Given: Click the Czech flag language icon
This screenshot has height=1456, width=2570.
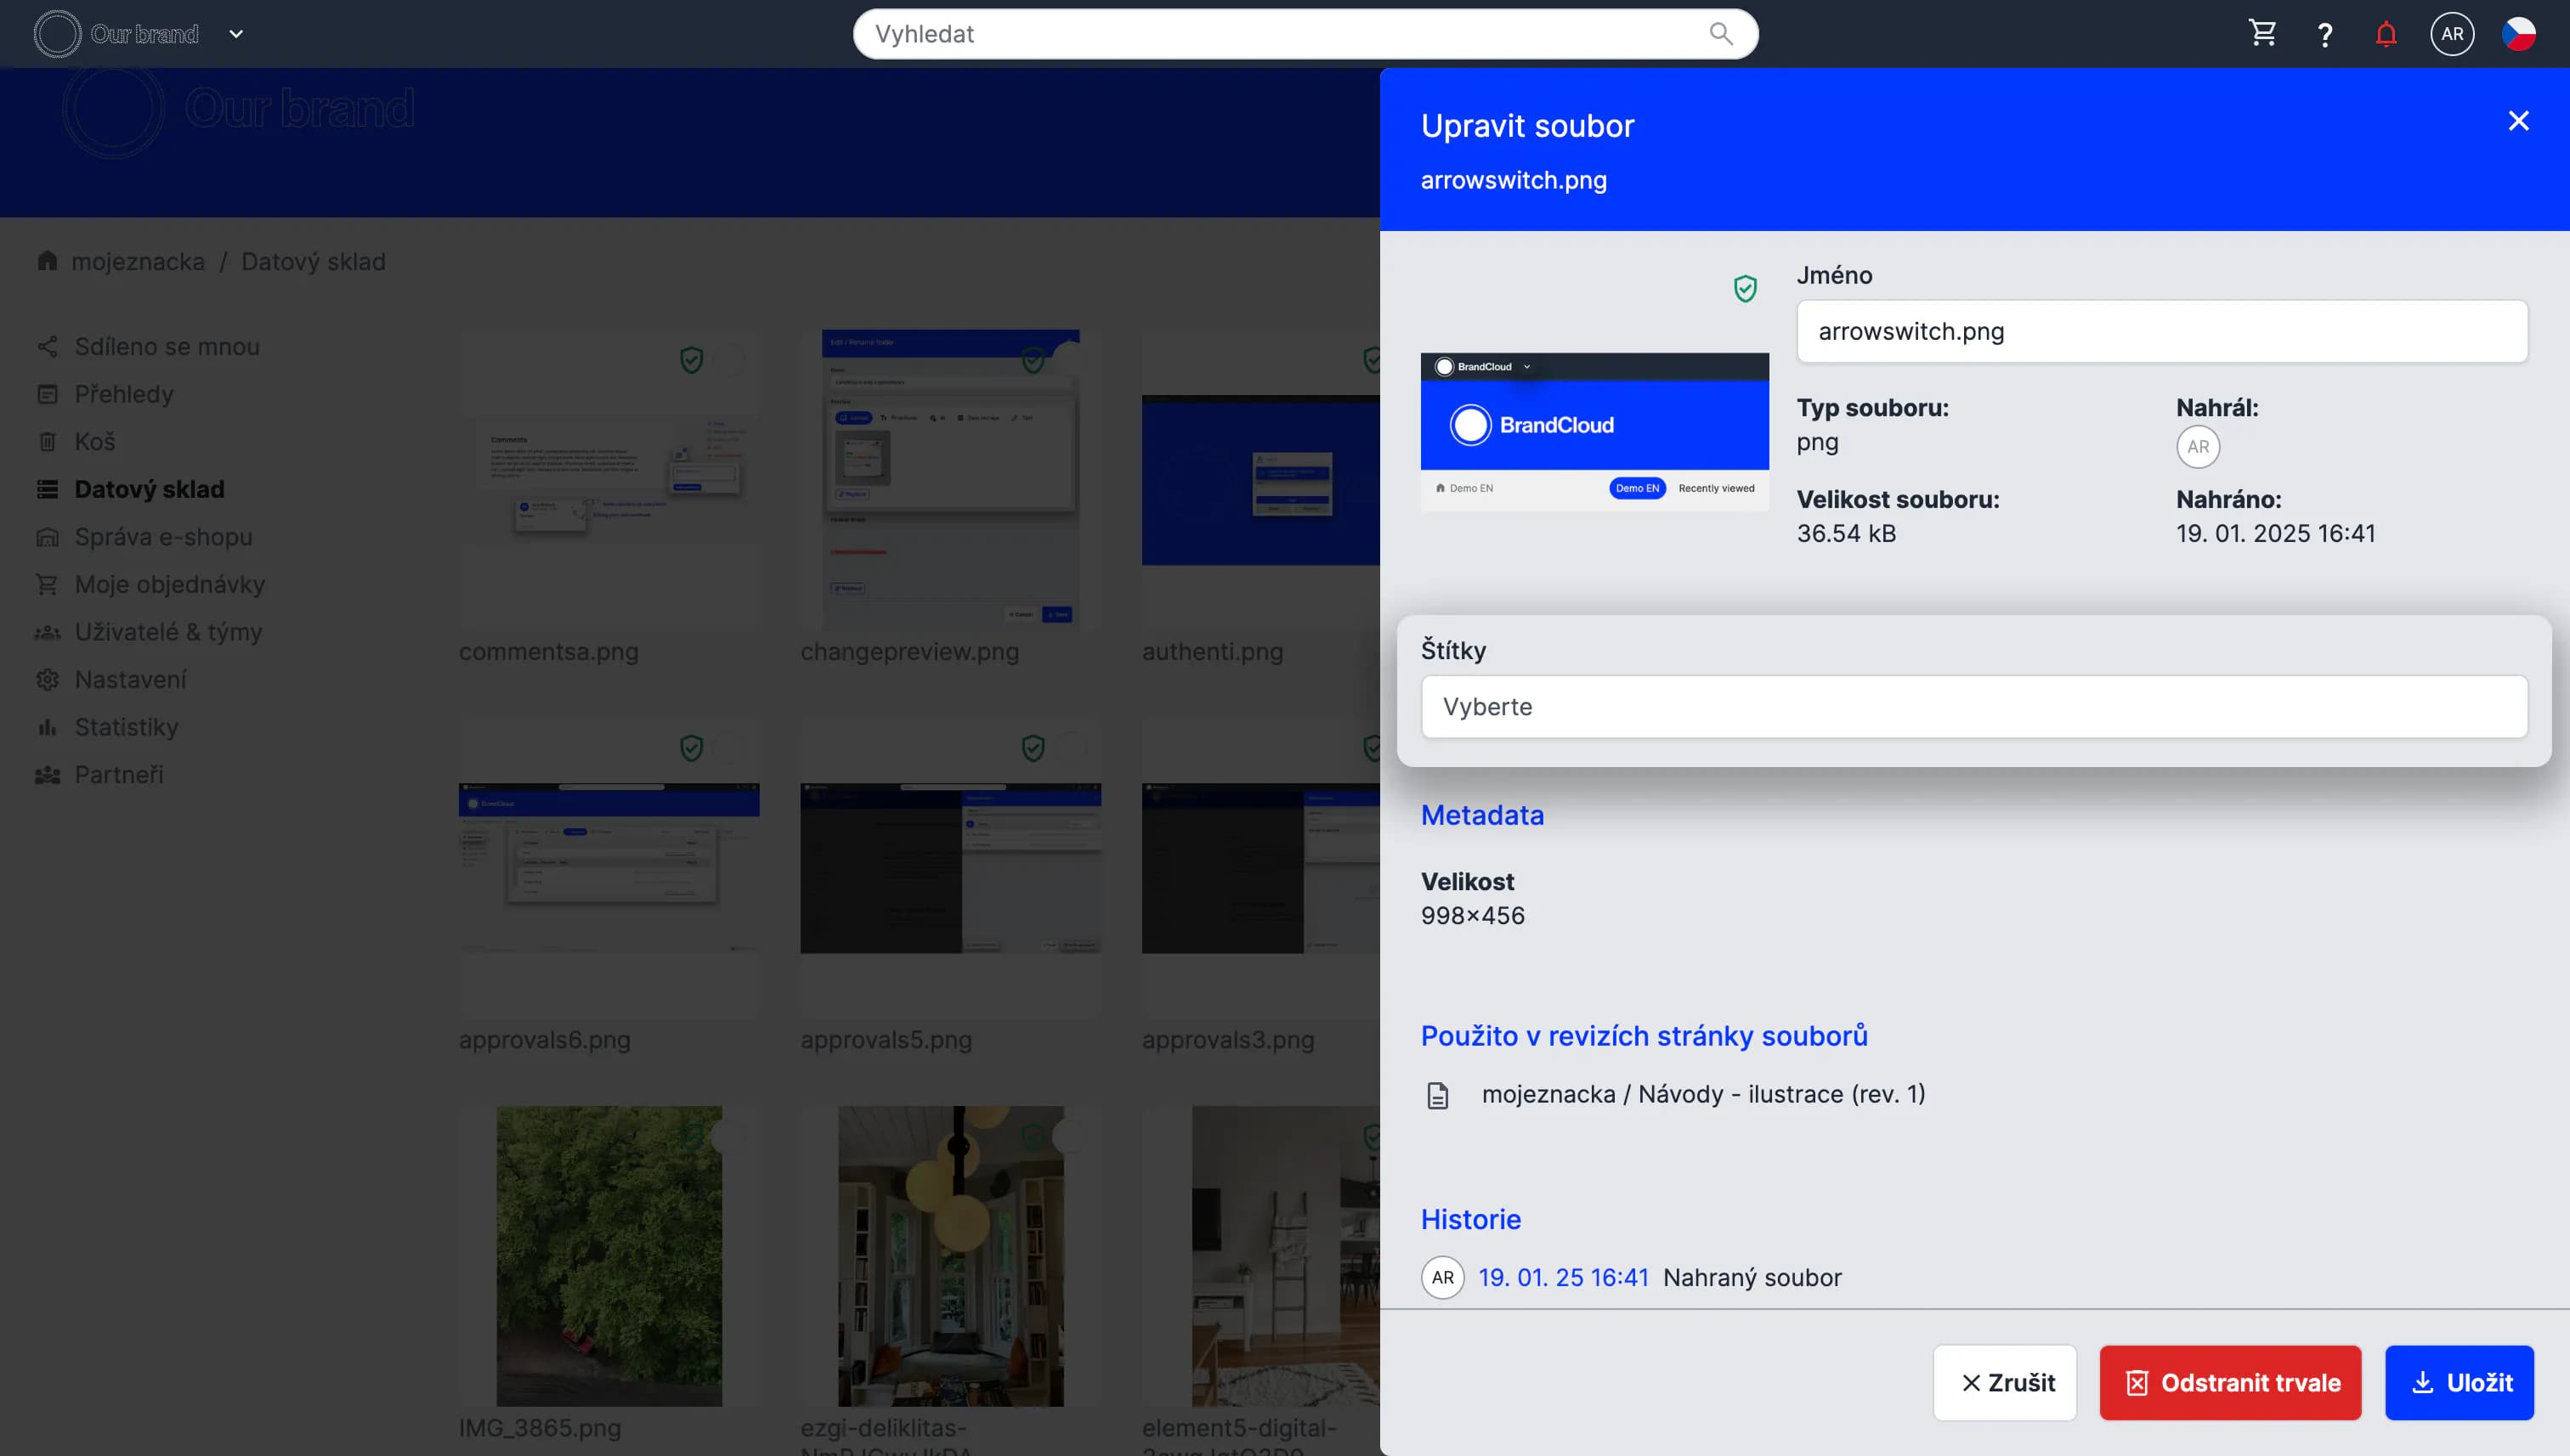Looking at the screenshot, I should pyautogui.click(x=2518, y=34).
